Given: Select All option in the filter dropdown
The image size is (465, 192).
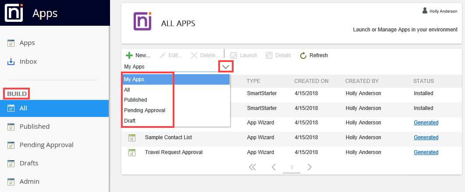Looking at the screenshot, I should pos(127,89).
